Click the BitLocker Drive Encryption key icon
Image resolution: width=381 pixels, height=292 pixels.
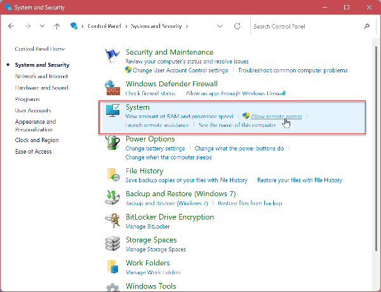tap(112, 221)
